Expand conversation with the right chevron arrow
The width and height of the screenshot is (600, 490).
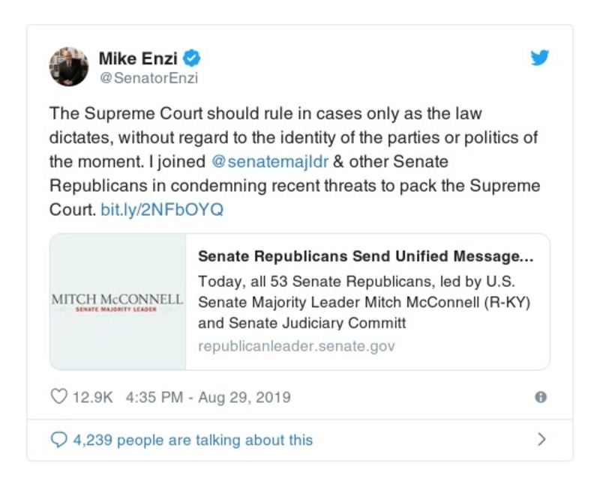click(541, 440)
